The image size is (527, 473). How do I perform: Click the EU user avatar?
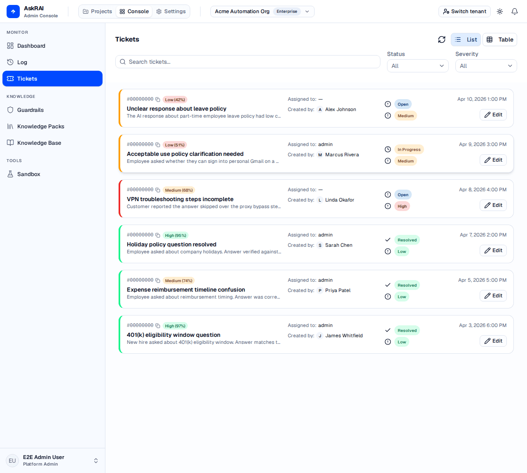[12, 461]
